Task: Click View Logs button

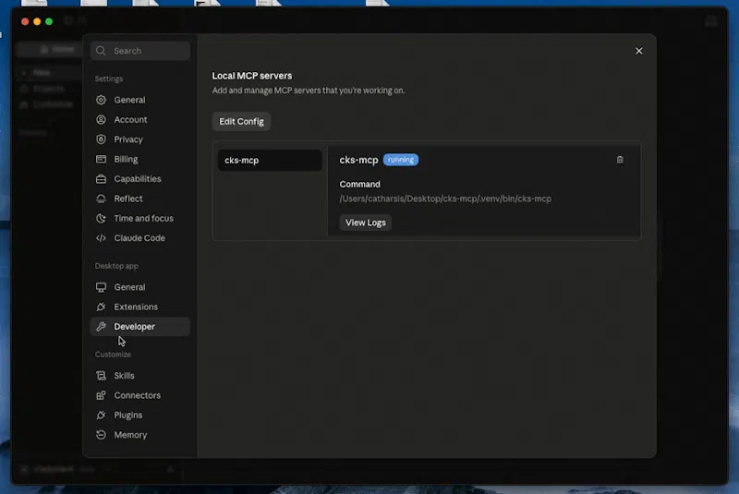Action: [x=365, y=223]
